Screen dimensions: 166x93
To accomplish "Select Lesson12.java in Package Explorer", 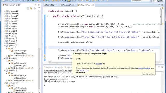I will pyautogui.click(x=21, y=66).
